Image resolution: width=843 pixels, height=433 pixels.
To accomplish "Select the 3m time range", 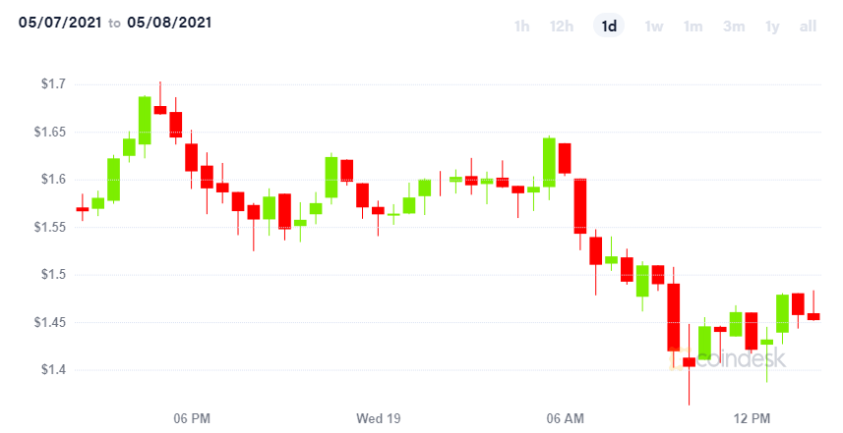I will point(734,26).
